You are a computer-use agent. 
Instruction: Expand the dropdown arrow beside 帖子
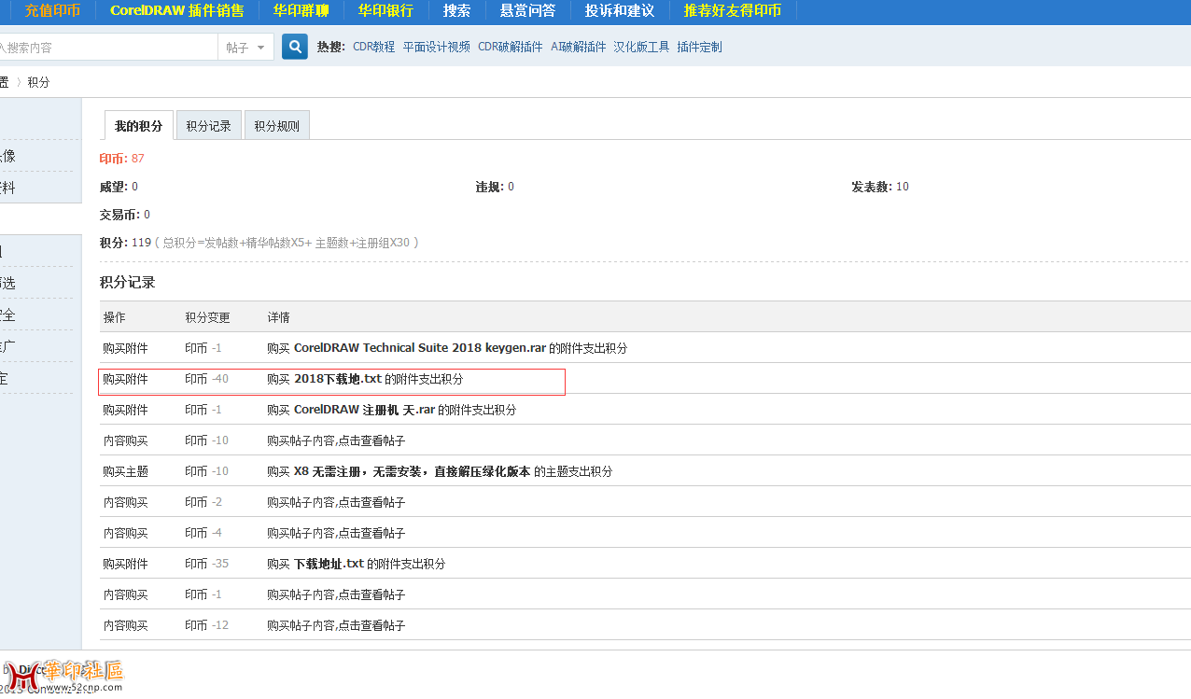[260, 46]
